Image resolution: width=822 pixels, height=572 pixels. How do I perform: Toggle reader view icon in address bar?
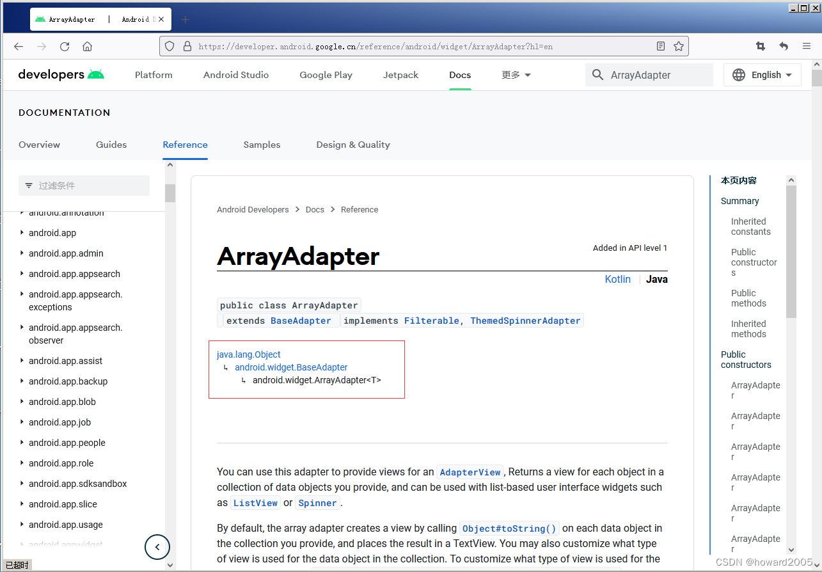[x=661, y=46]
